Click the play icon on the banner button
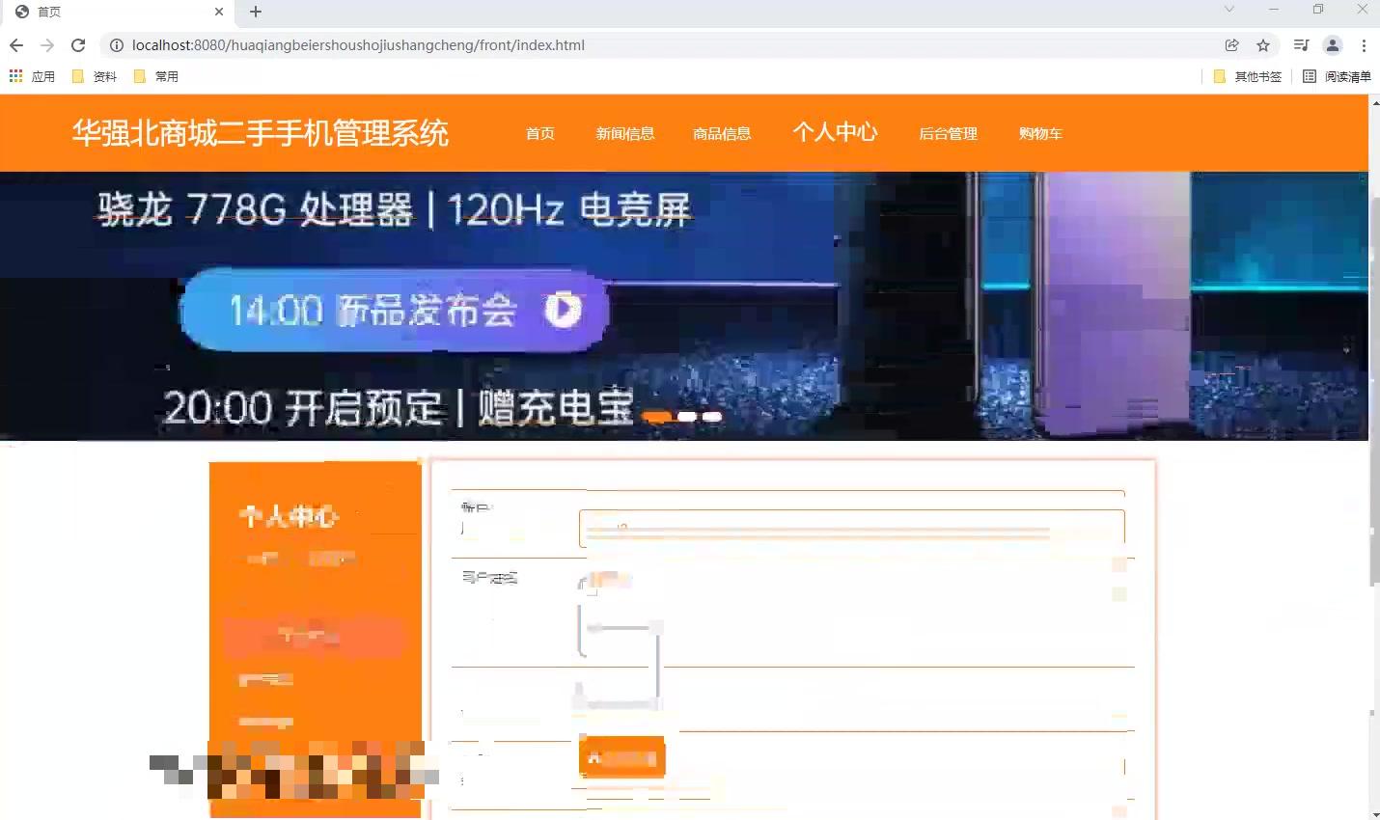Viewport: 1380px width, 820px height. [564, 310]
